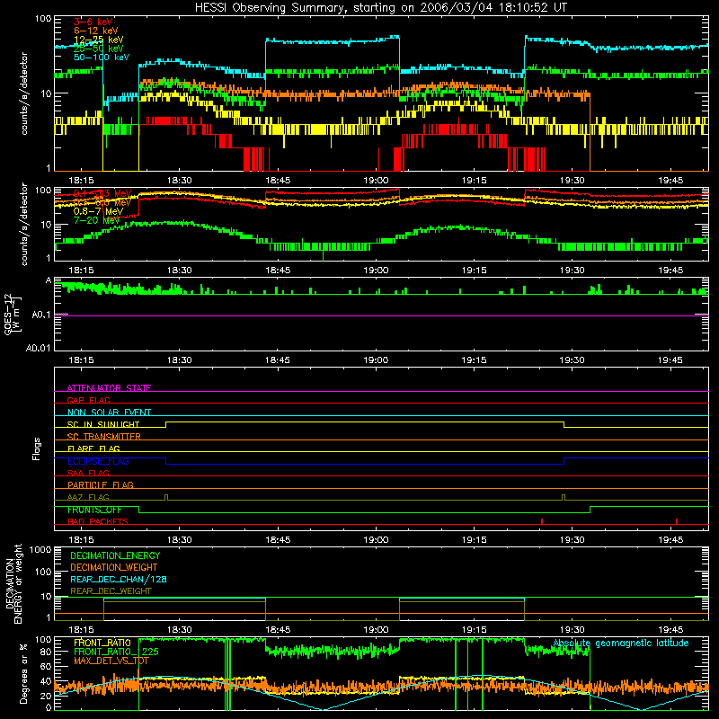Click the A0.1 tick label on GOES axis

click(x=40, y=315)
